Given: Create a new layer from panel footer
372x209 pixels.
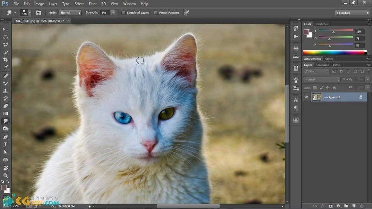Looking at the screenshot, I should coord(354,206).
